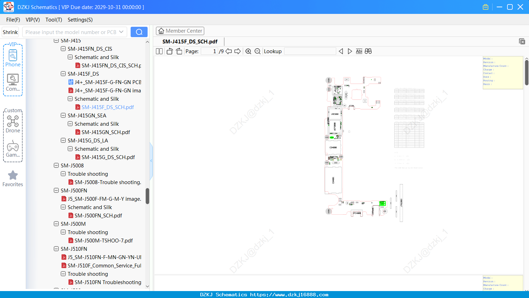Collapse Schematic and Silk under SM-J415GN_SEA

pos(70,124)
